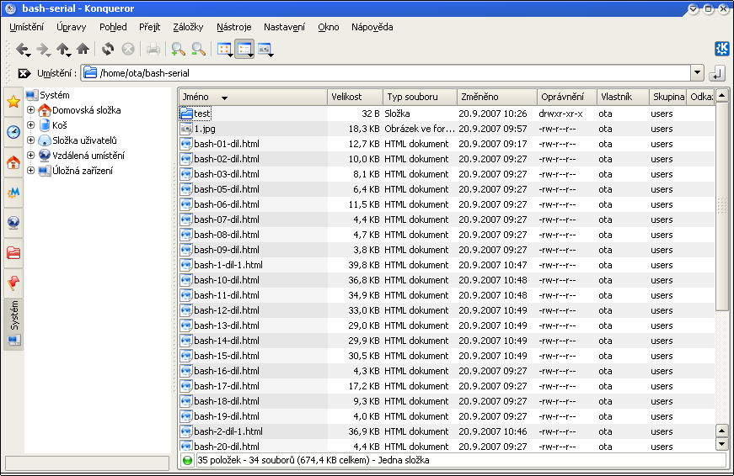Expand the Domovská složka tree node
734x476 pixels.
pos(31,110)
